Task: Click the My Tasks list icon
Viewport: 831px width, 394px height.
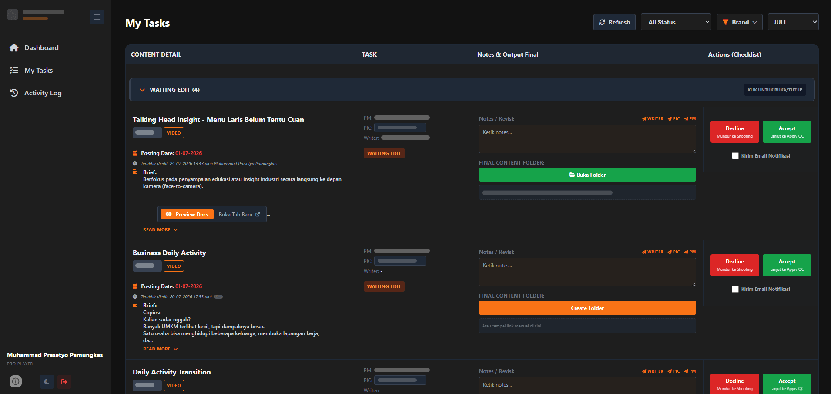Action: pos(14,70)
